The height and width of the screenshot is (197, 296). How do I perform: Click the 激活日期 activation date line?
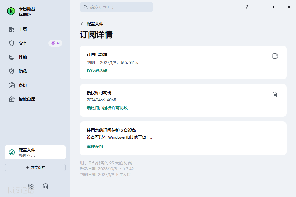click(107, 169)
